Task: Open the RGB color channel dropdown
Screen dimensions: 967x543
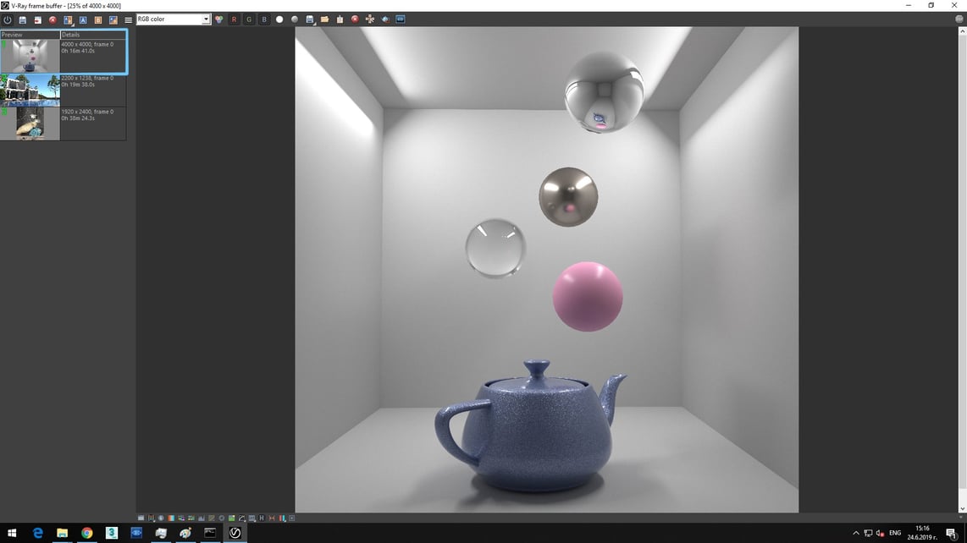Action: 174,19
